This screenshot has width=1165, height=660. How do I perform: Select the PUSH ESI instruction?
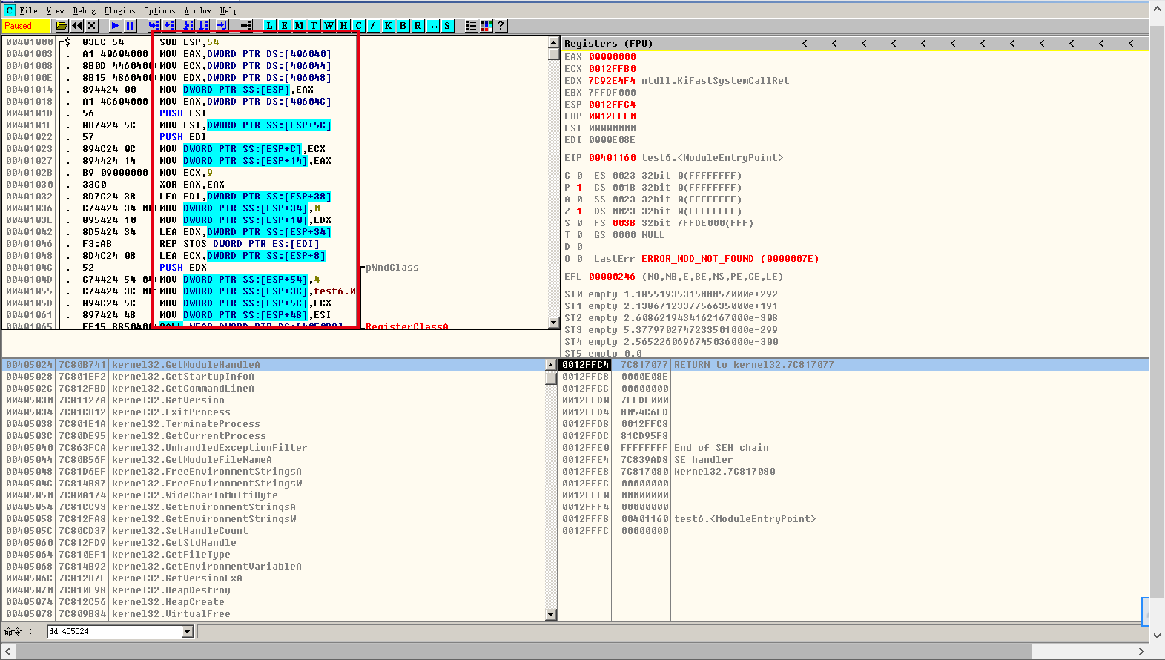(182, 113)
